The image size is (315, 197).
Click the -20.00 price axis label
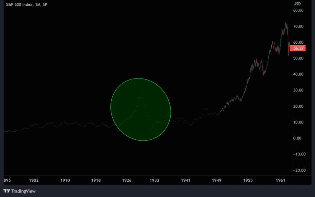[x=299, y=170]
